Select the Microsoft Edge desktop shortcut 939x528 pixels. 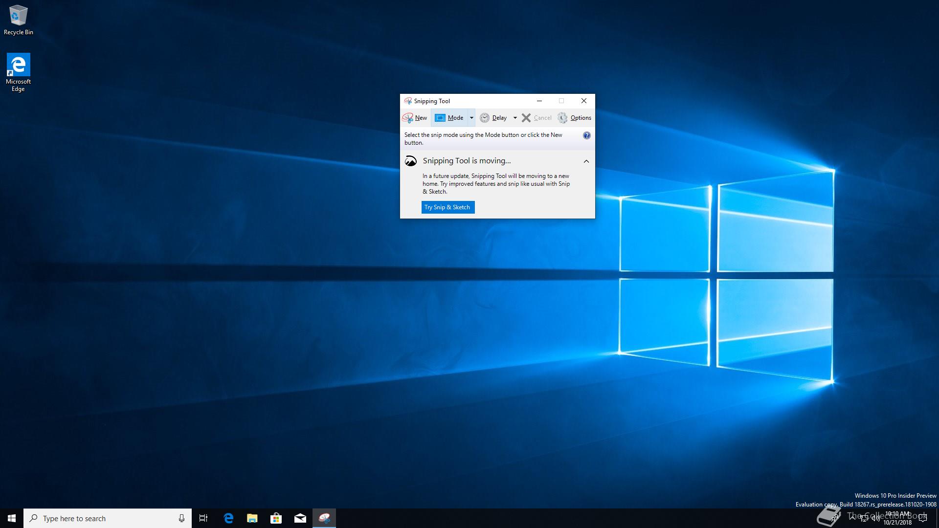tap(18, 73)
